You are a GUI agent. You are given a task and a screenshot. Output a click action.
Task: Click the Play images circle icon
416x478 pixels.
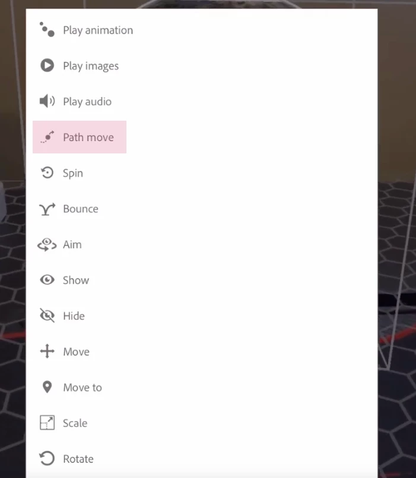pyautogui.click(x=47, y=65)
